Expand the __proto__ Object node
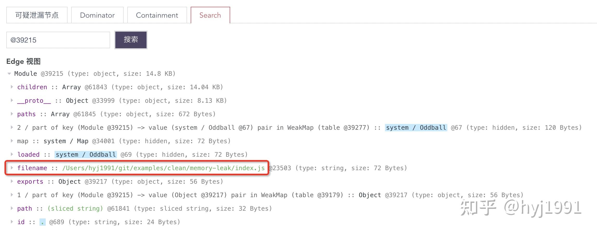Screen dimensions: 597x234 [x=12, y=100]
